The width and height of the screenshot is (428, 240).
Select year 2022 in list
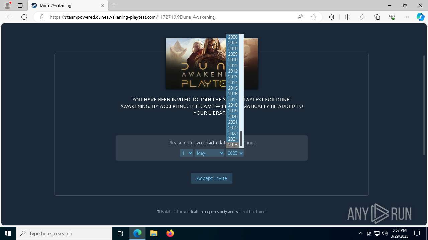pyautogui.click(x=233, y=128)
